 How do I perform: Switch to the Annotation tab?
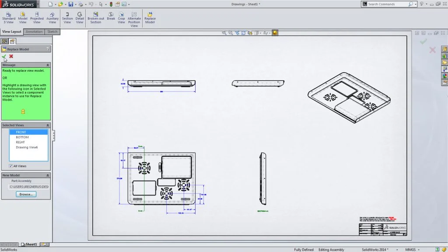(34, 31)
